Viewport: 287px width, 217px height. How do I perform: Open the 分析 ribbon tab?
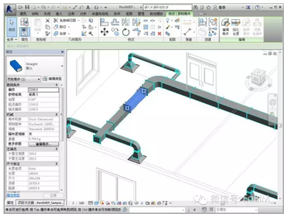(83, 14)
